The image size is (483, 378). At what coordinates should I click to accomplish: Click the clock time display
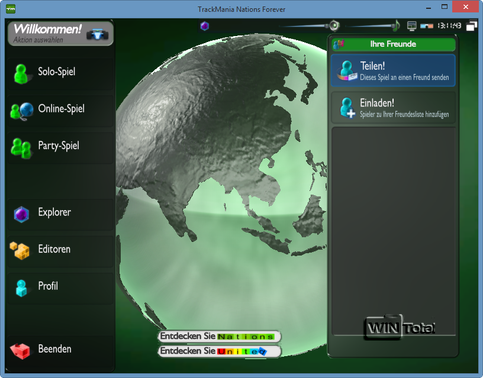(x=449, y=25)
